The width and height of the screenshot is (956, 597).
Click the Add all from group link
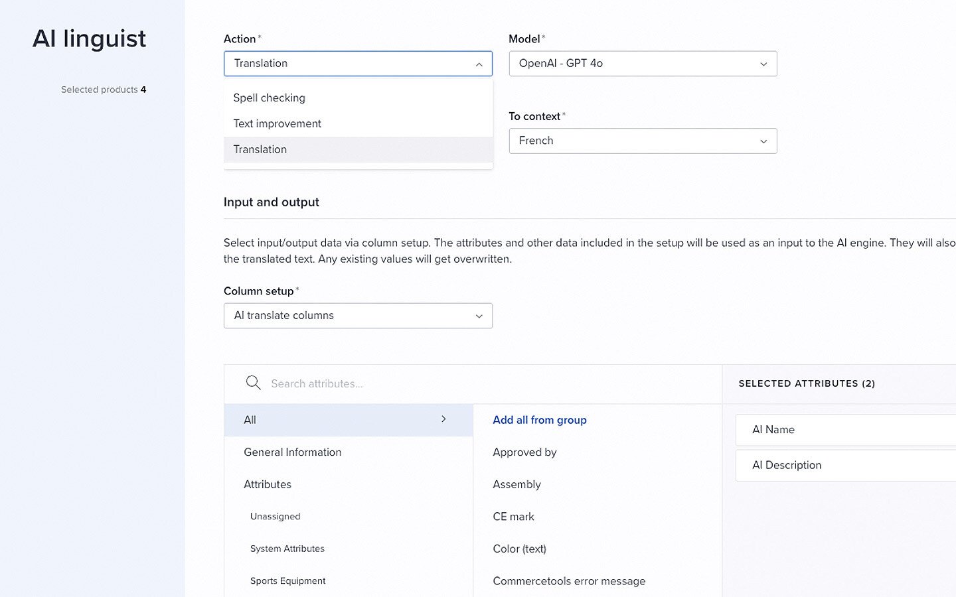coord(539,419)
